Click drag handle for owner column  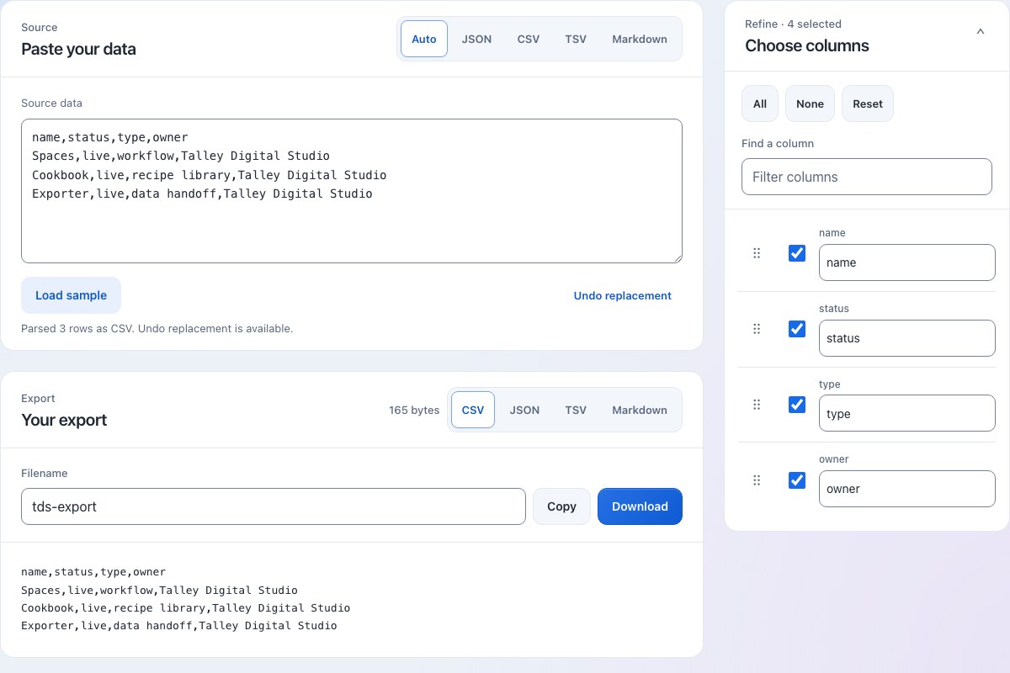(x=757, y=480)
